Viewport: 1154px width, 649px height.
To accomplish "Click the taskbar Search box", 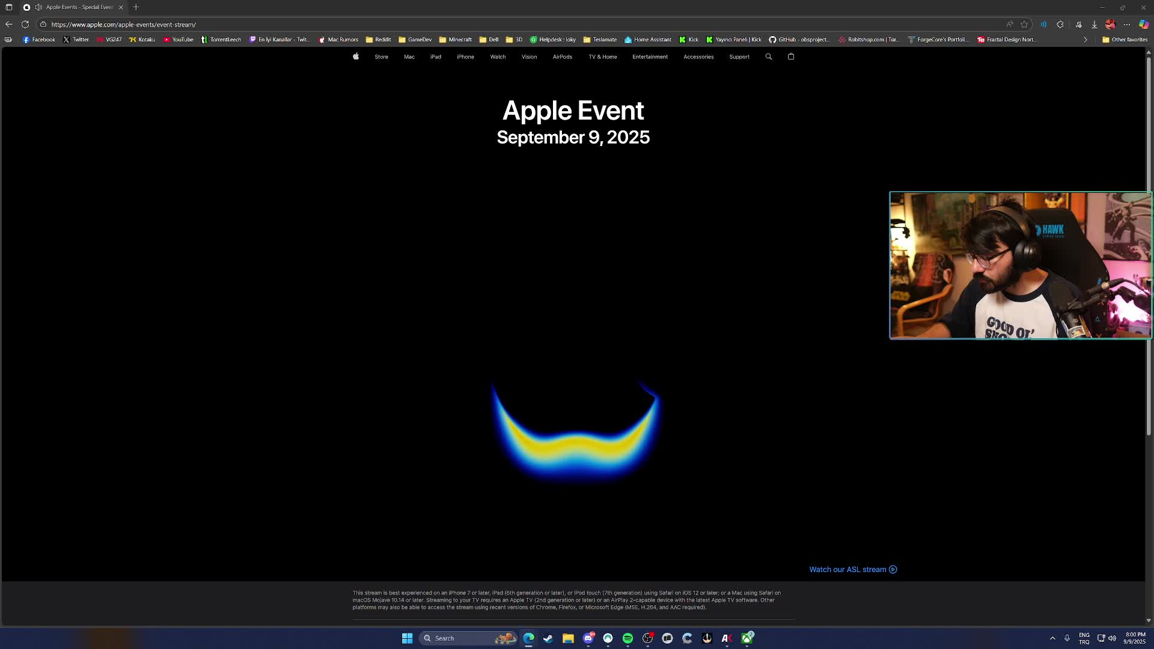I will tap(468, 638).
